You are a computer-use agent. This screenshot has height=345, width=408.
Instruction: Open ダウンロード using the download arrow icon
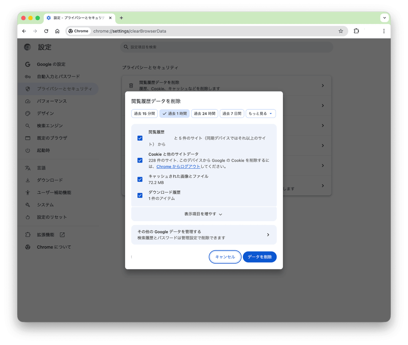pos(28,180)
